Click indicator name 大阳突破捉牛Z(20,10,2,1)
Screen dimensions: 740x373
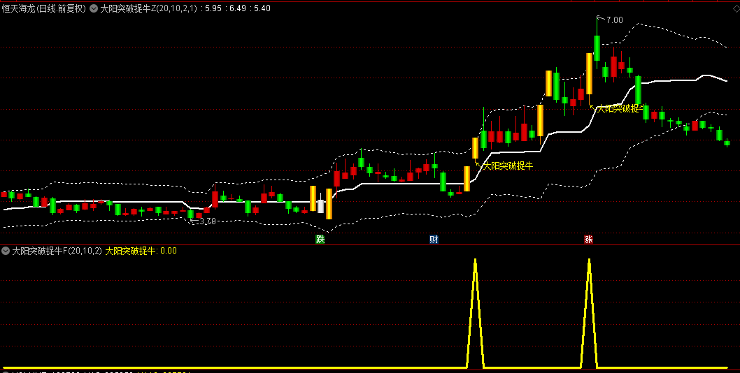coord(148,8)
